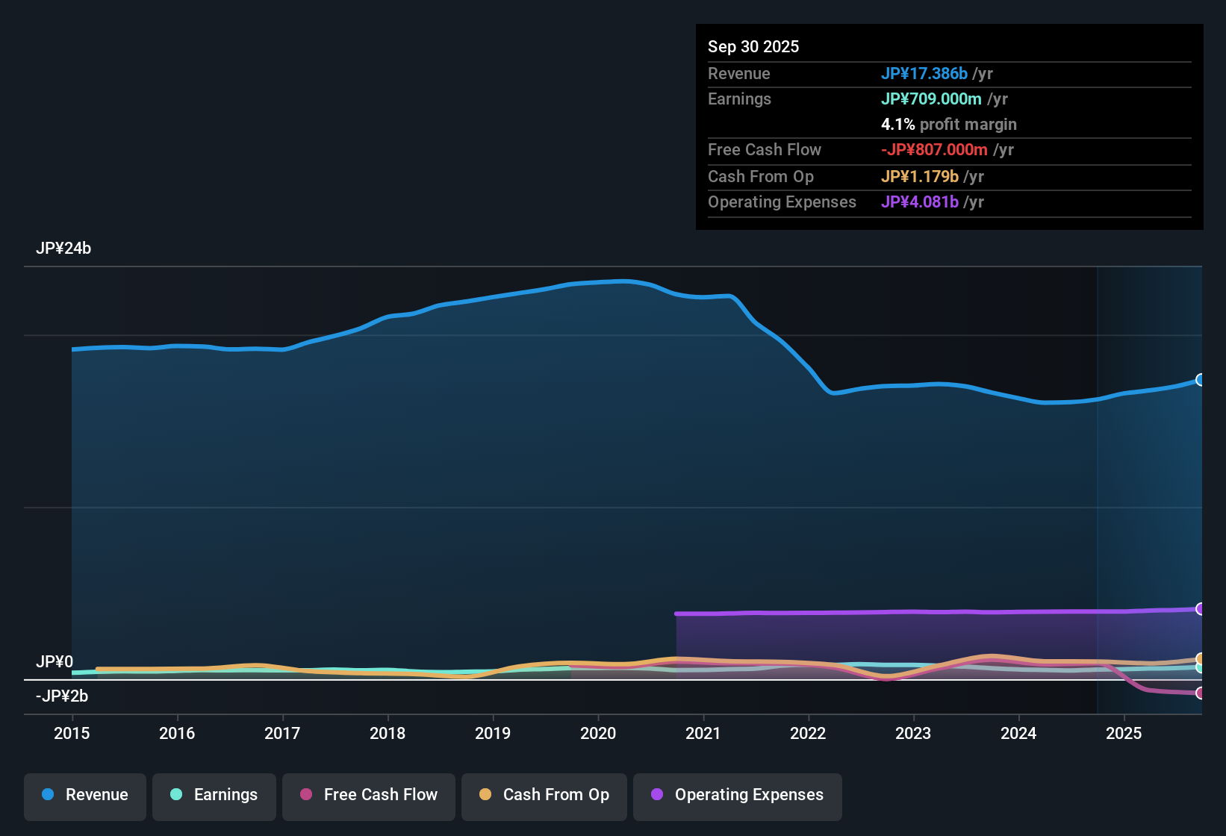1226x836 pixels.
Task: Toggle Operating Expenses off in the legend
Action: (x=737, y=795)
